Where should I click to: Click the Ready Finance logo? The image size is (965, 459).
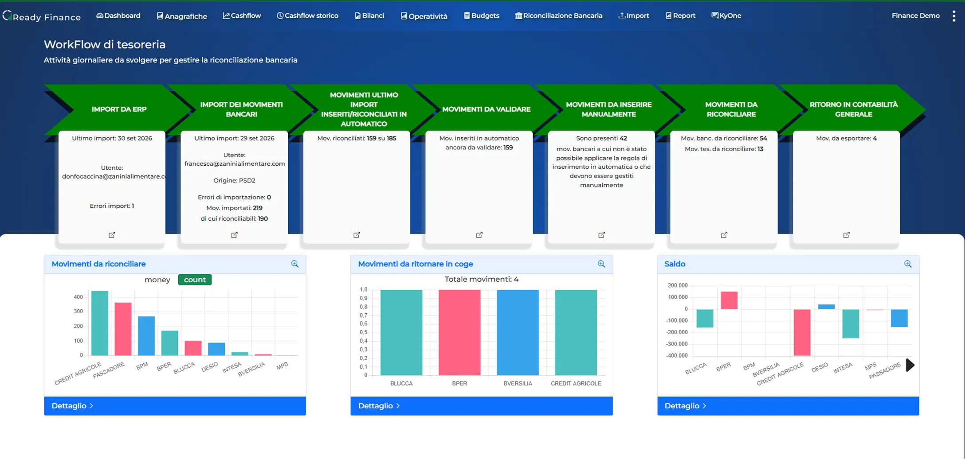[x=42, y=16]
